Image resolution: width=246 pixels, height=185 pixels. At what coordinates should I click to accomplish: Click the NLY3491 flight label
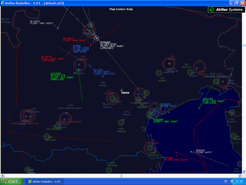click(x=42, y=22)
